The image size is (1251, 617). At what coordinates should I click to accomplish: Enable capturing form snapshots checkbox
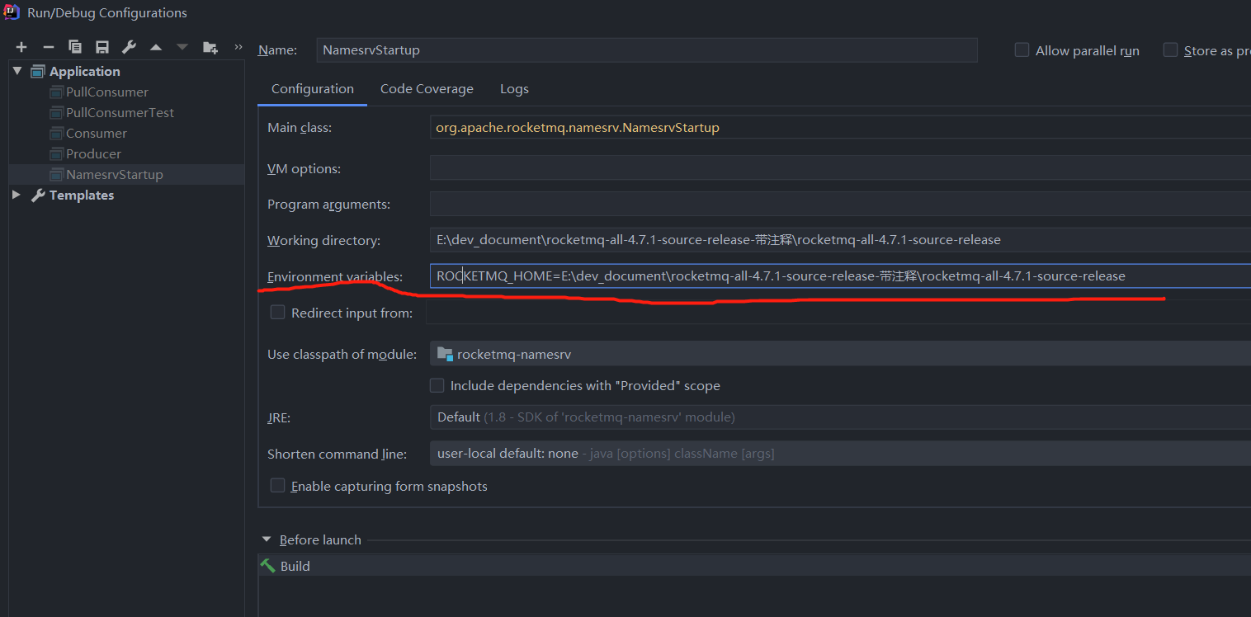point(278,486)
